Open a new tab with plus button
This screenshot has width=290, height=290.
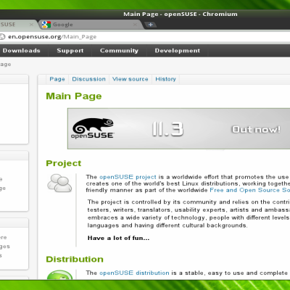pos(150,25)
